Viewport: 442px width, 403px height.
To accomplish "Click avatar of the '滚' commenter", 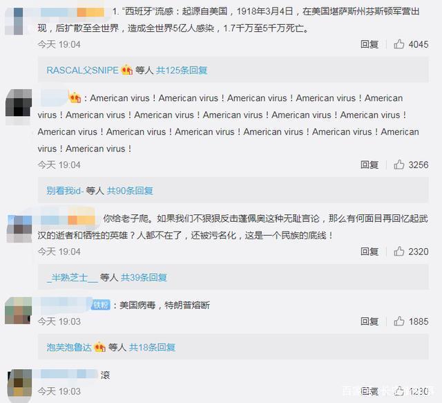I will click(x=19, y=384).
